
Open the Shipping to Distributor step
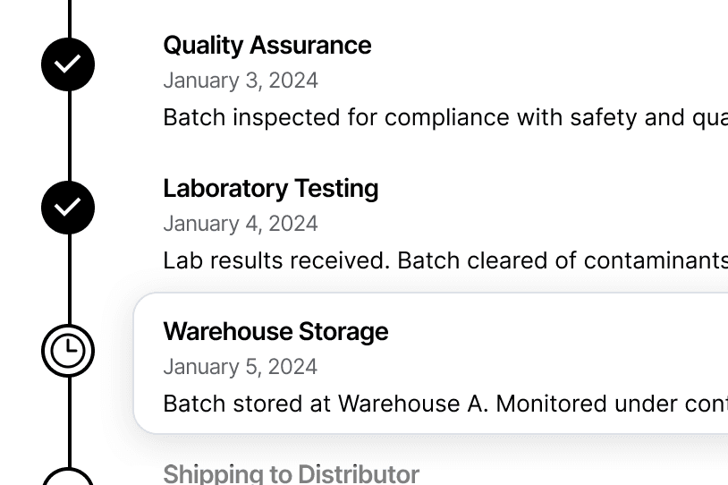click(x=291, y=473)
